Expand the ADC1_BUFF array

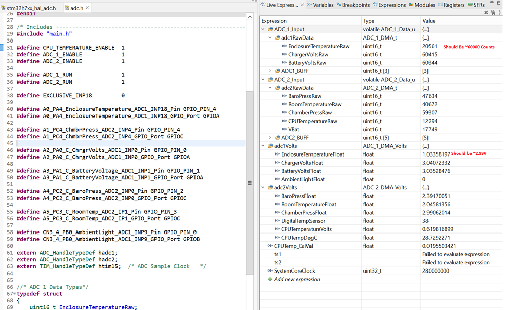270,71
